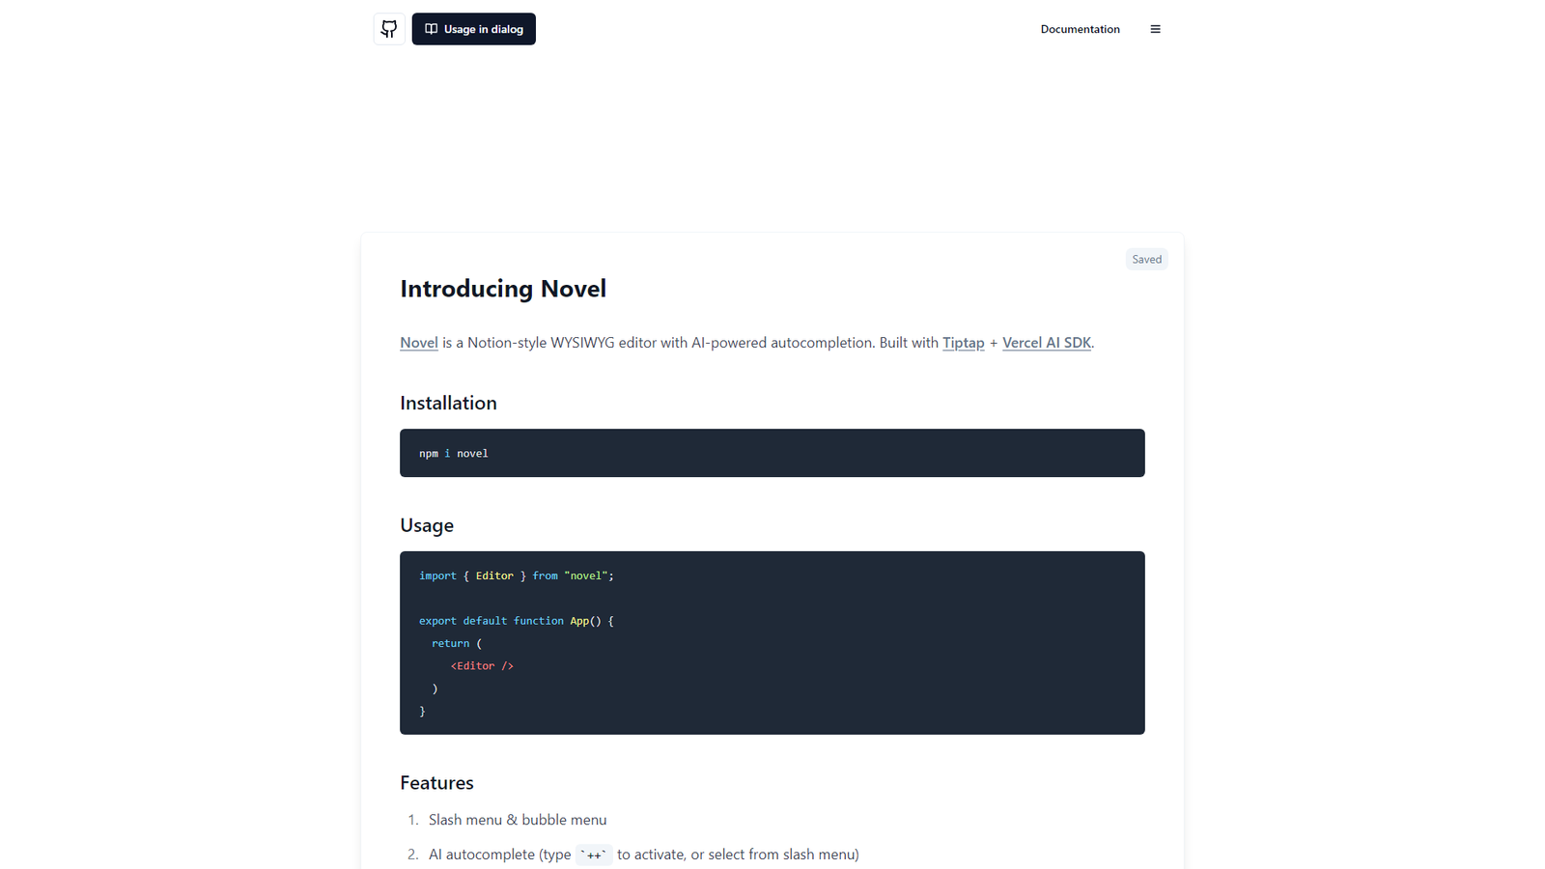
Task: Open the Tiptap link
Action: tap(963, 343)
